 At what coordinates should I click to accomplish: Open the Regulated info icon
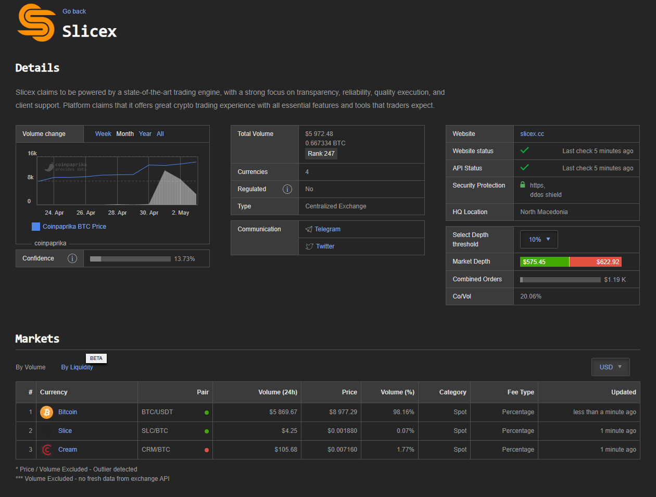pyautogui.click(x=287, y=189)
